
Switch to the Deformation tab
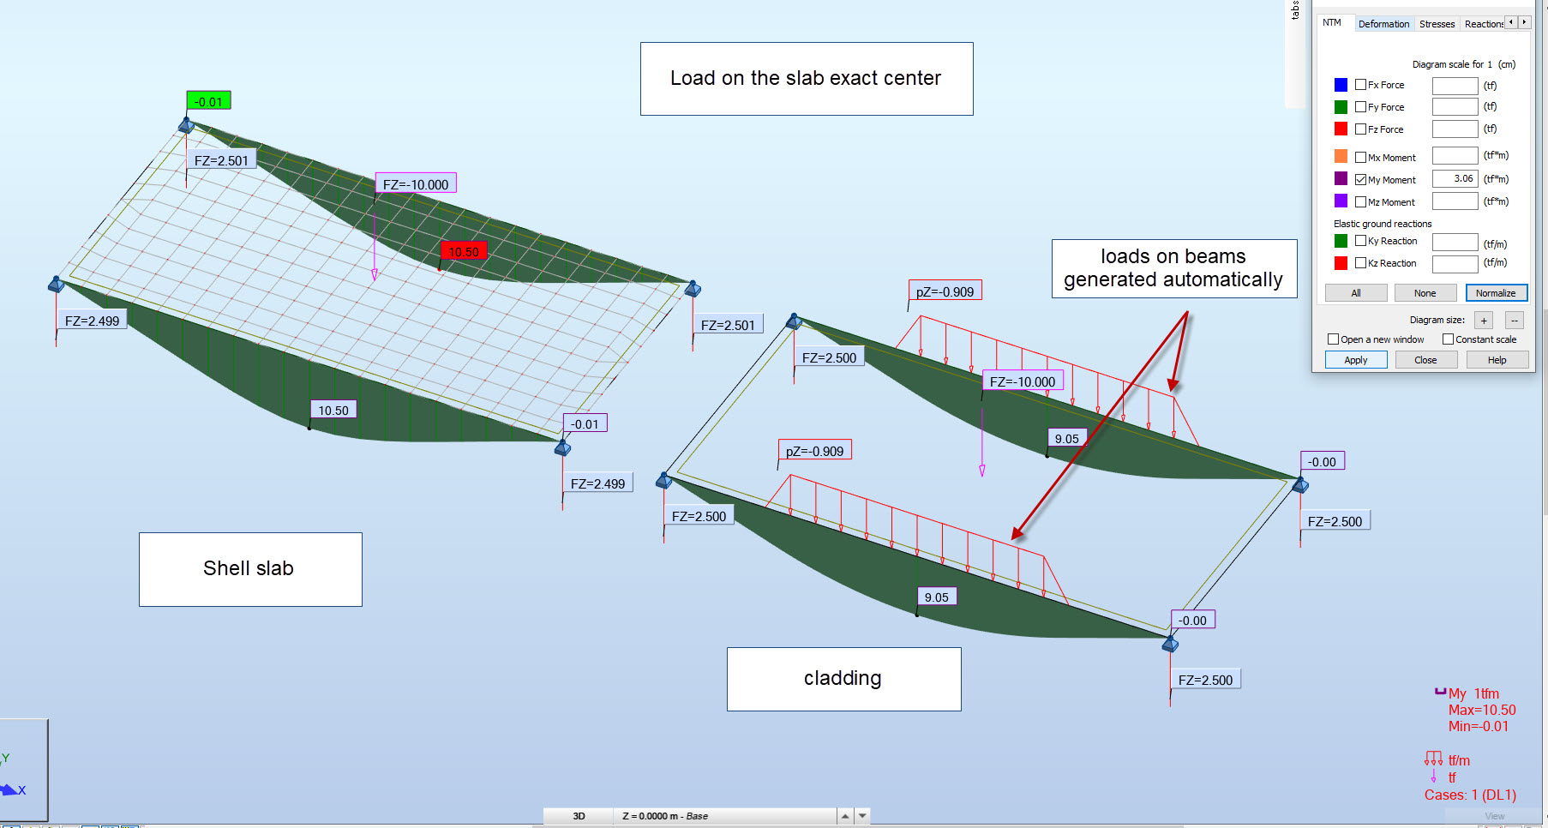(1384, 24)
